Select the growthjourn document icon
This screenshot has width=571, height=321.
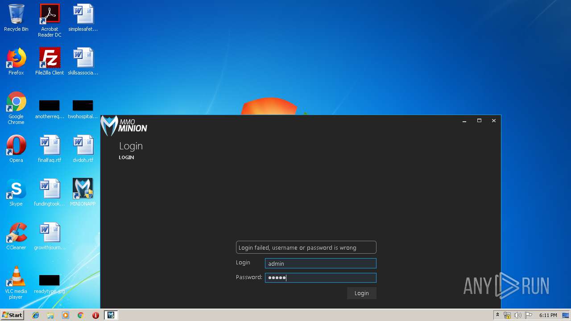coord(50,236)
